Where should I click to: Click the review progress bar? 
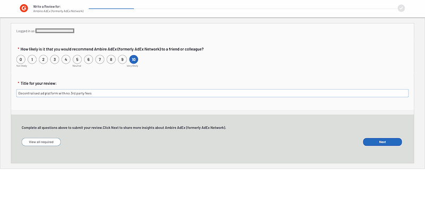click(243, 8)
